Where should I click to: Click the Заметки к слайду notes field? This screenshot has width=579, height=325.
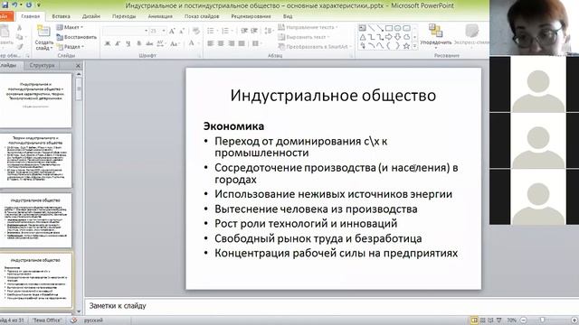[331, 306]
